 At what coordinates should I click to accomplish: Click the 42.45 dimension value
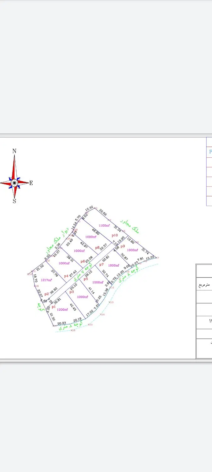(73, 307)
